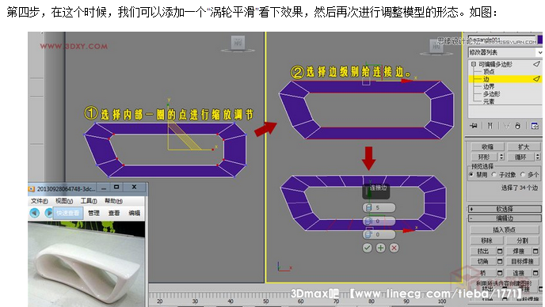Click the 目标焊接 button
This screenshot has width=545, height=307.
(522, 261)
